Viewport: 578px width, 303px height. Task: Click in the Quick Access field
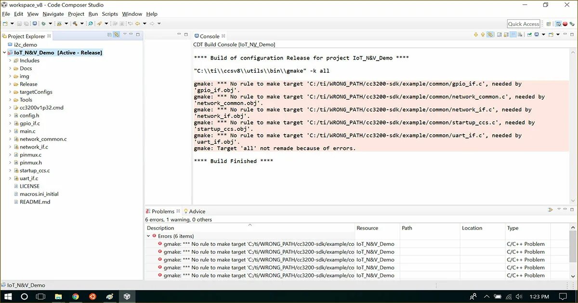pyautogui.click(x=524, y=24)
